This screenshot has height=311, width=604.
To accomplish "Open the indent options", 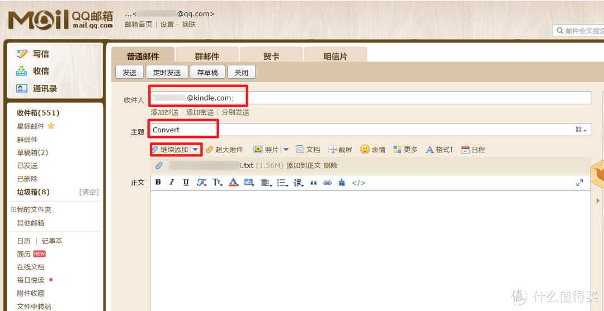I will pyautogui.click(x=298, y=183).
